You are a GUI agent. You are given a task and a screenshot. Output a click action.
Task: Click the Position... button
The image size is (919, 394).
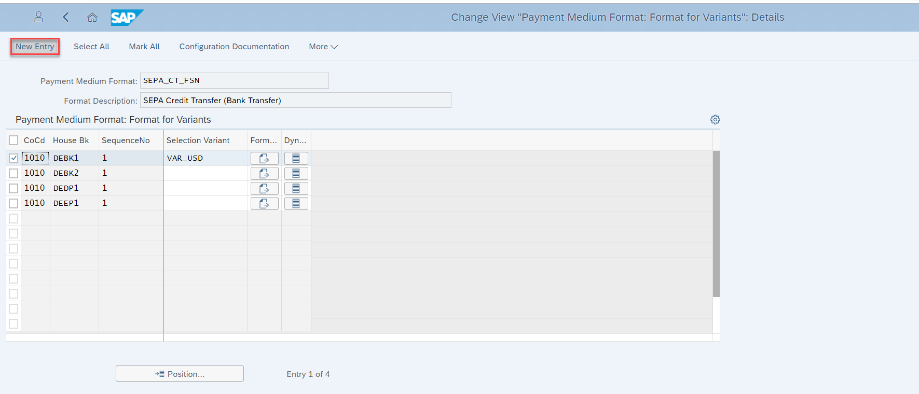click(x=180, y=374)
